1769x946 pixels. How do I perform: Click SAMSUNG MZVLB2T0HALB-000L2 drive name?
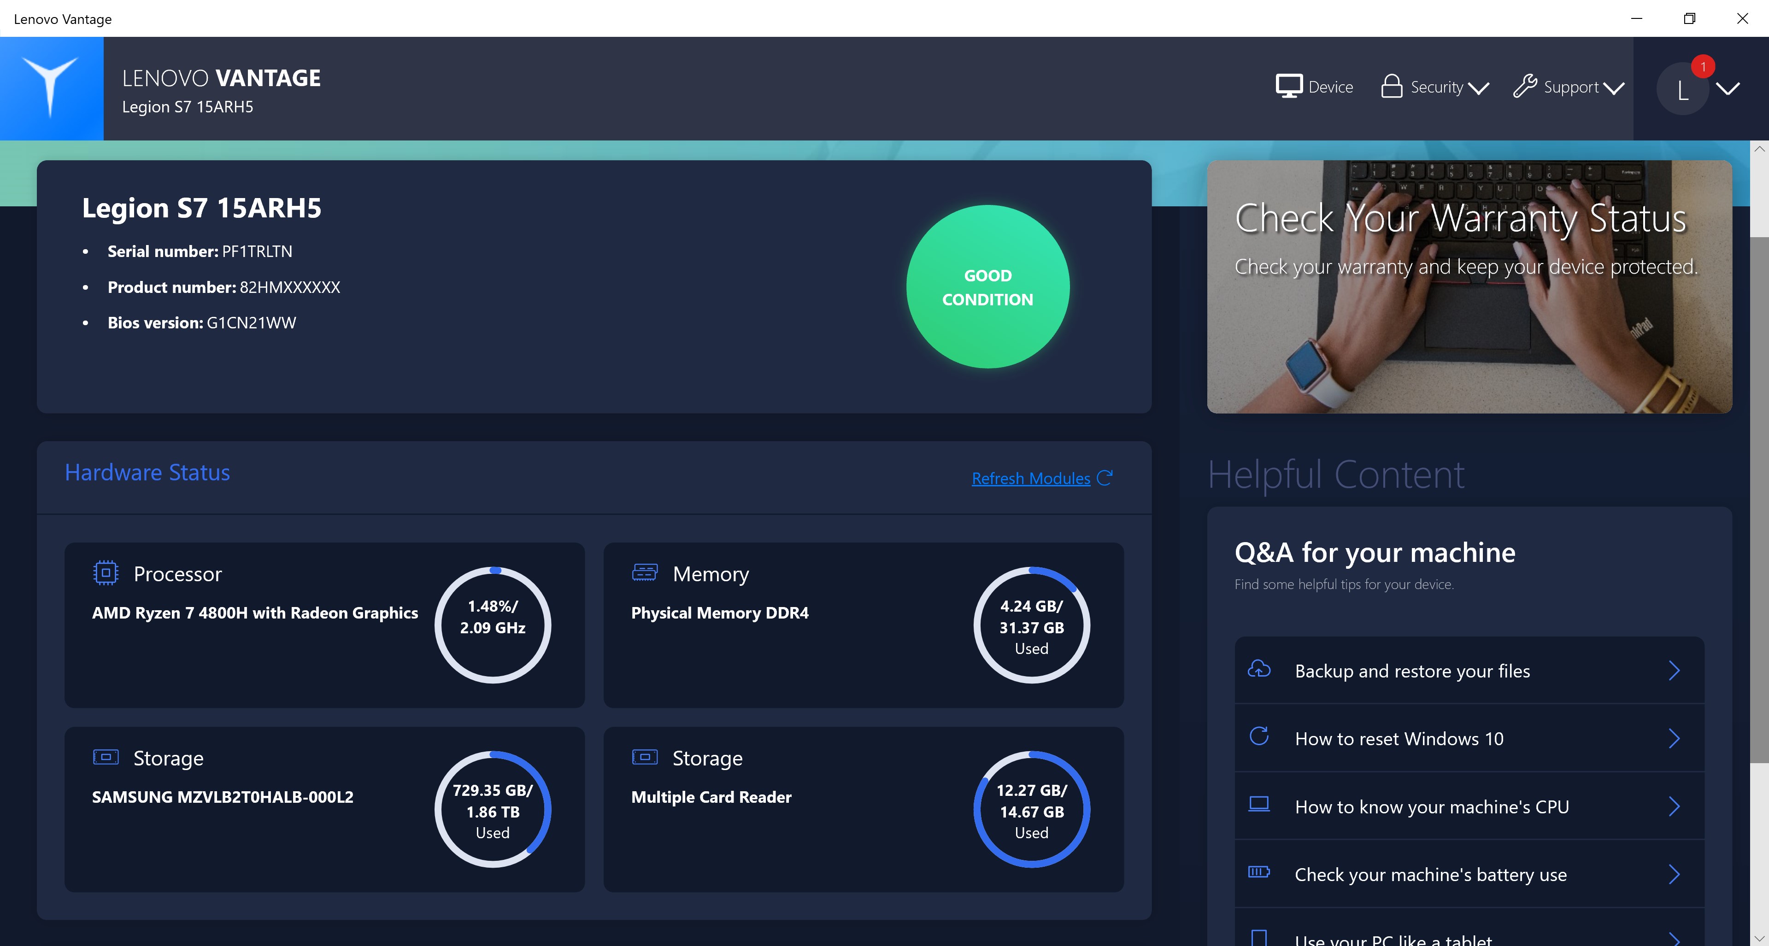point(223,797)
